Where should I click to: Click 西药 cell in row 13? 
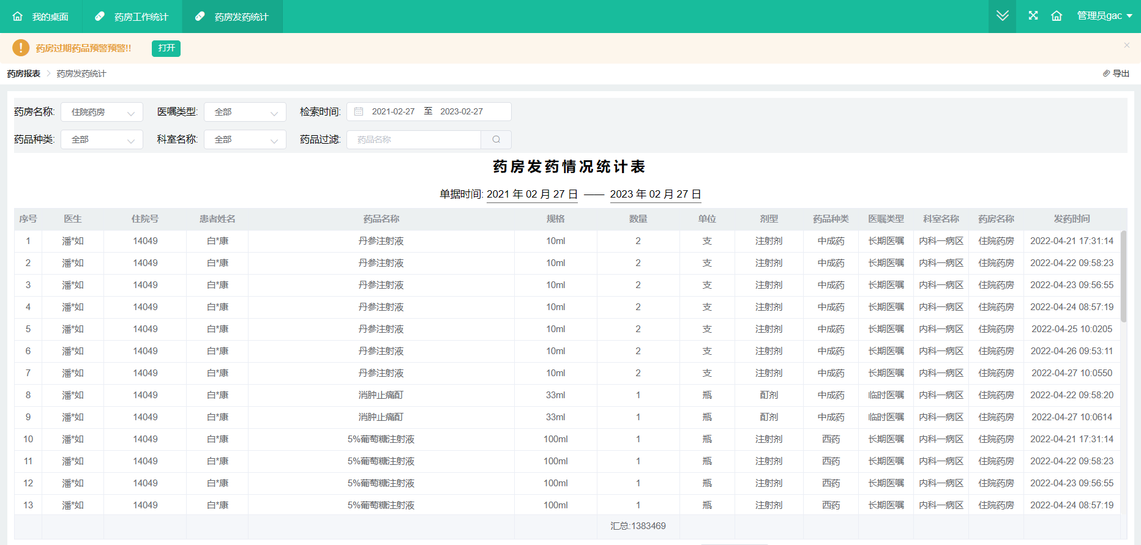[x=831, y=505]
